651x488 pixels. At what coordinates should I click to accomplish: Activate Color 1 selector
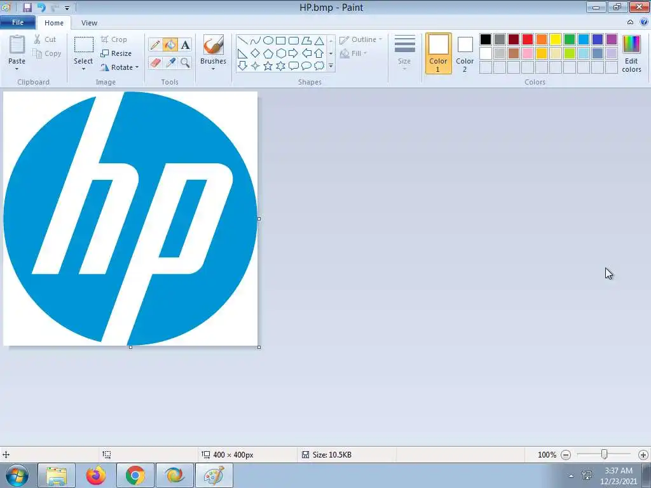[x=439, y=53]
